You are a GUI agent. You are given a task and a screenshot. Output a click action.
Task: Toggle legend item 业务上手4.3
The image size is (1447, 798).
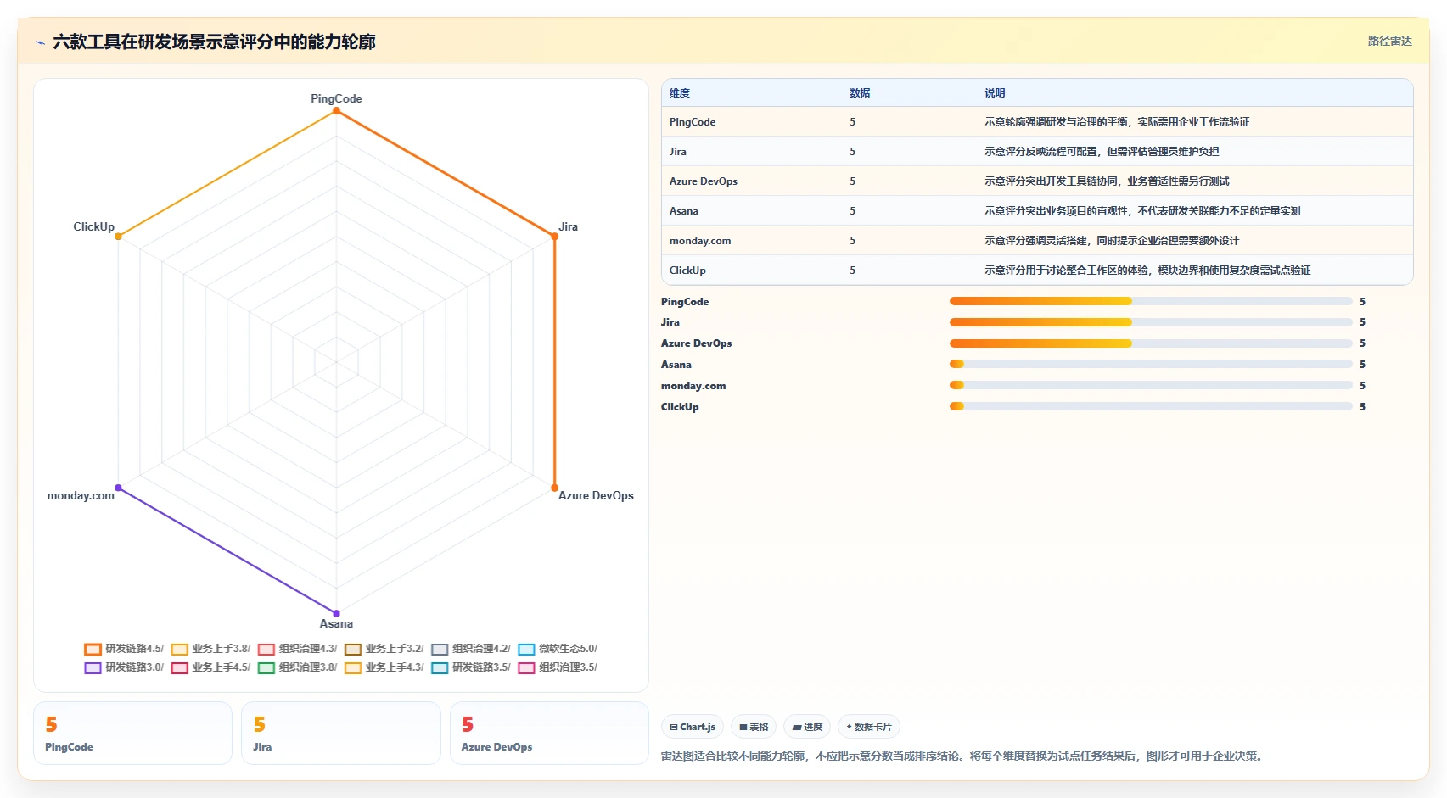click(384, 667)
